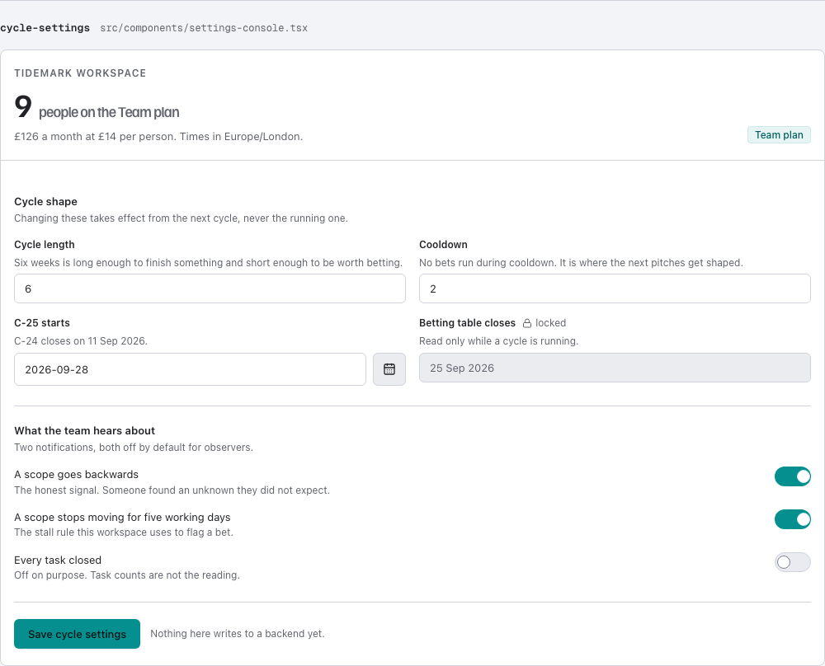This screenshot has width=825, height=666.
Task: Click 'Read only while a cycle is running.' text
Action: point(499,341)
